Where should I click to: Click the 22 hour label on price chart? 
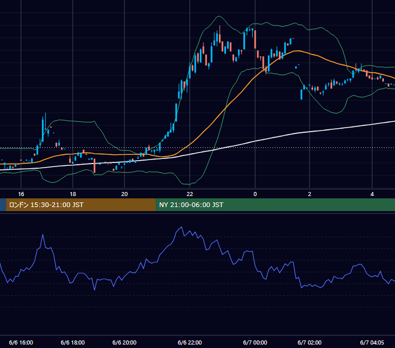[190, 194]
